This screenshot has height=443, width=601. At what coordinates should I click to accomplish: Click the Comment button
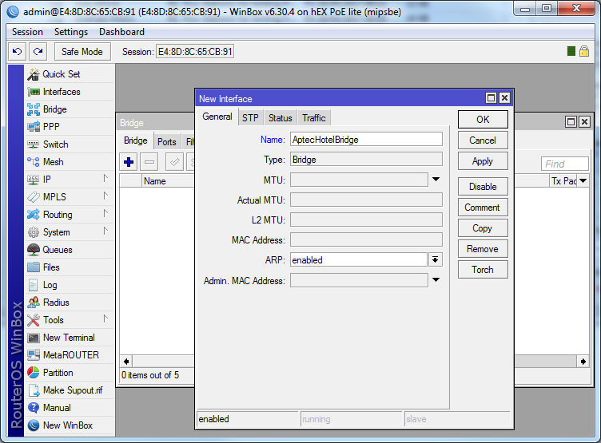(x=483, y=208)
